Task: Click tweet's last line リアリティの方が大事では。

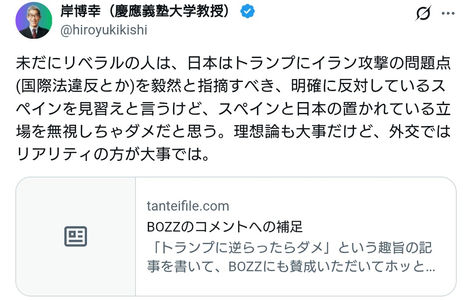Action: tap(113, 154)
